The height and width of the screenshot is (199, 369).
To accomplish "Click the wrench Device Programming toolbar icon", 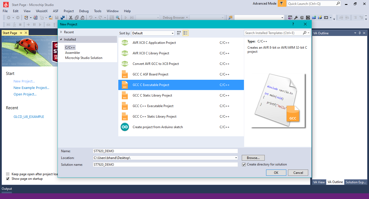I will coord(296,18).
